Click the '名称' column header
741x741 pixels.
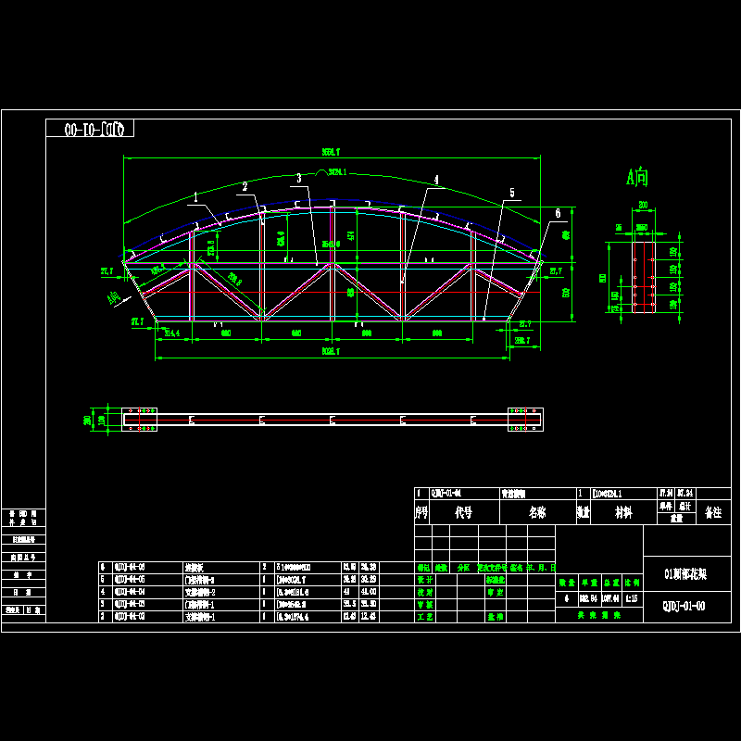point(537,512)
